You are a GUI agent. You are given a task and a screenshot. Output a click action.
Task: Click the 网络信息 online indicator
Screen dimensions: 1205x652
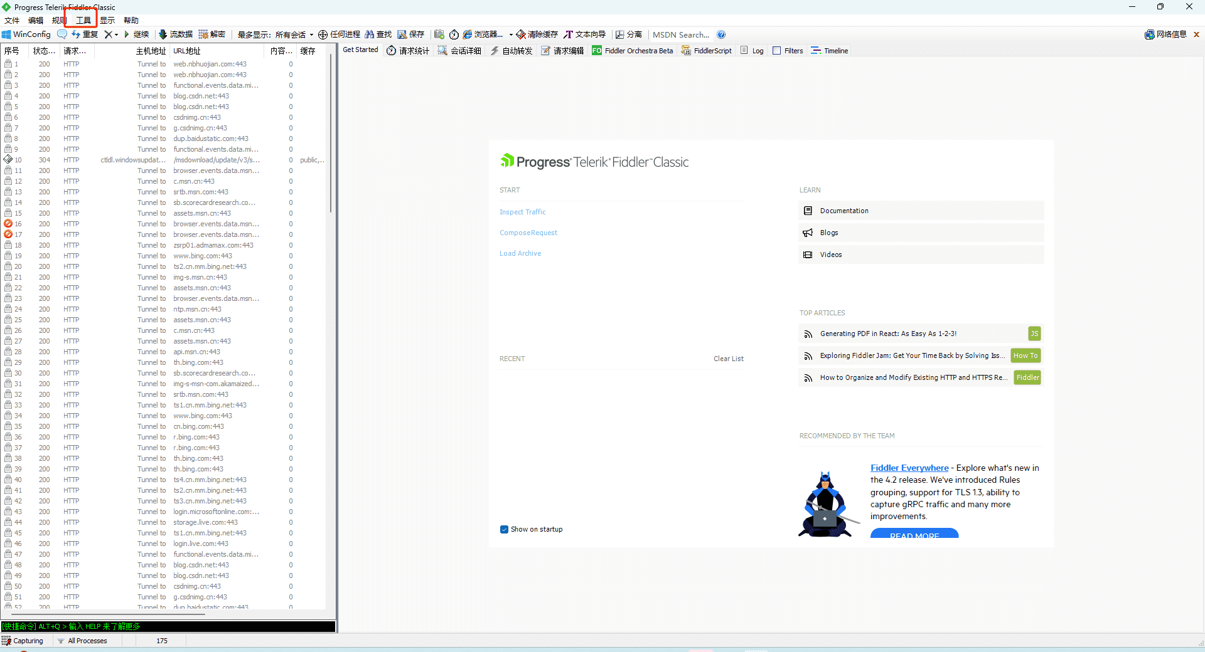click(1165, 34)
